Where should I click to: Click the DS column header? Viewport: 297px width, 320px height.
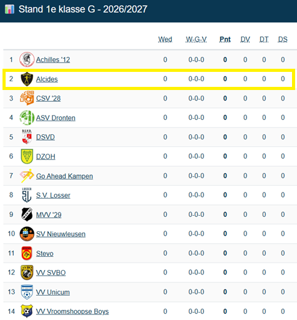[x=283, y=39]
